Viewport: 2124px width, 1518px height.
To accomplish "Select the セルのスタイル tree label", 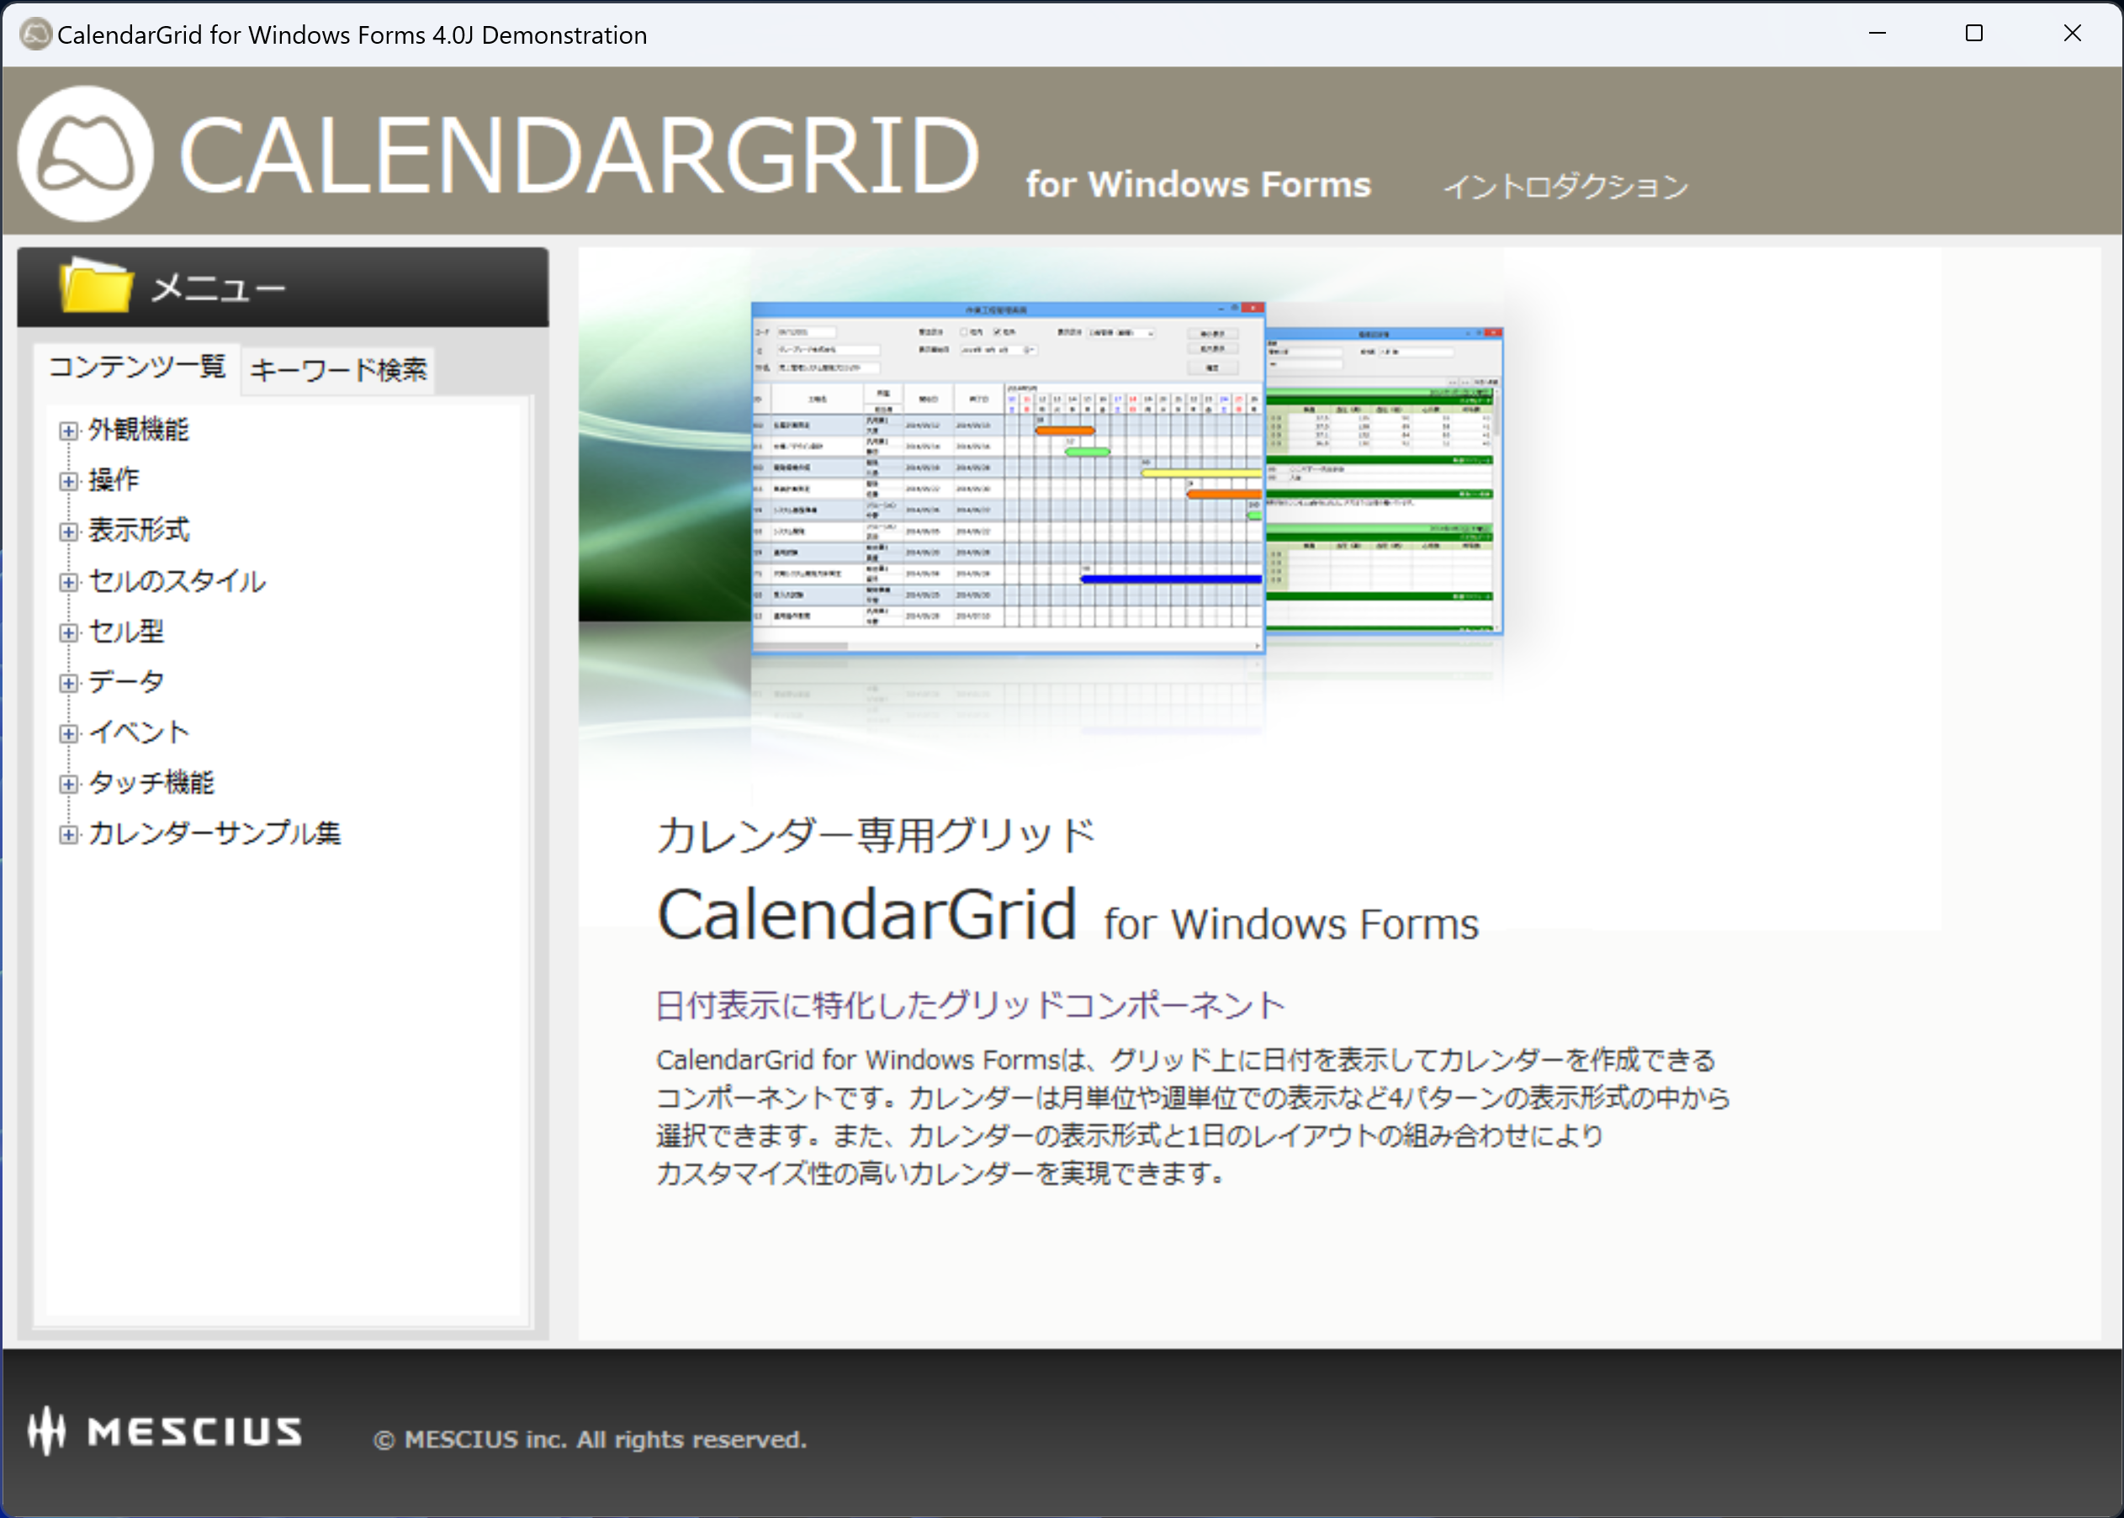I will [x=177, y=581].
